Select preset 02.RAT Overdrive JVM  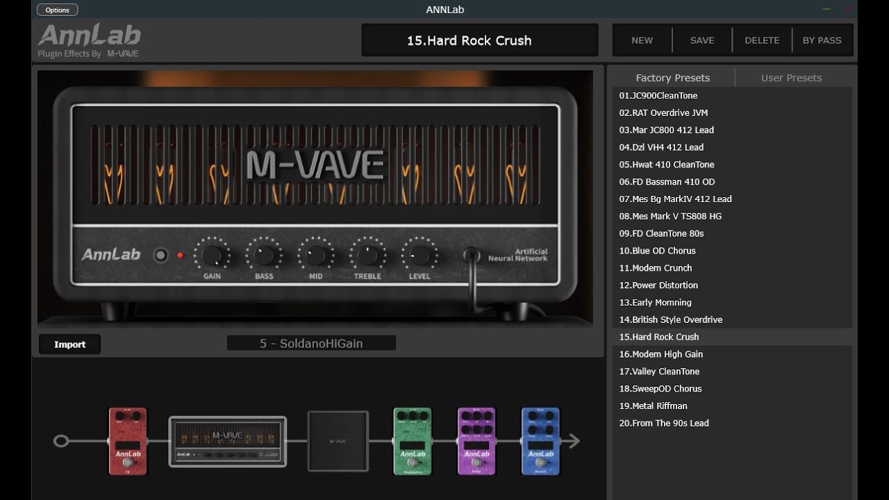(x=732, y=112)
